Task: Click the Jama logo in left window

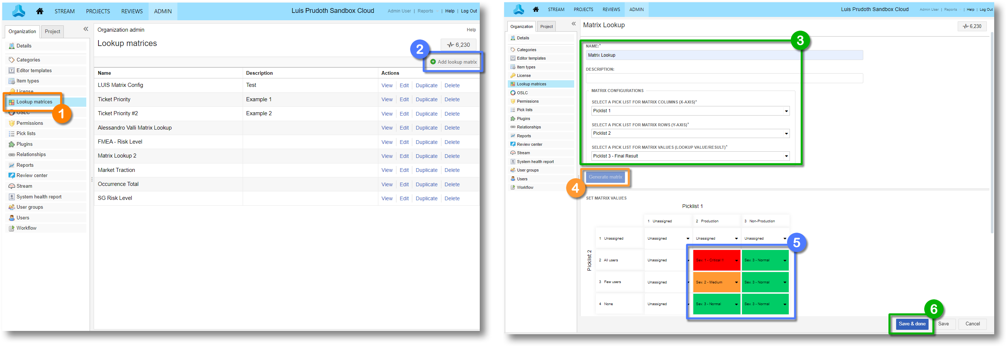Action: pyautogui.click(x=18, y=11)
